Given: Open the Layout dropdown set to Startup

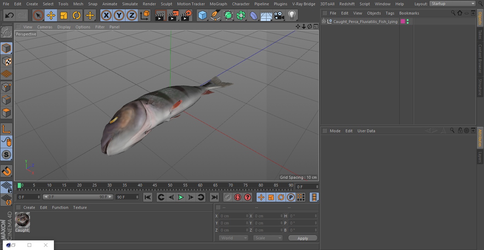Looking at the screenshot, I should pos(453,4).
